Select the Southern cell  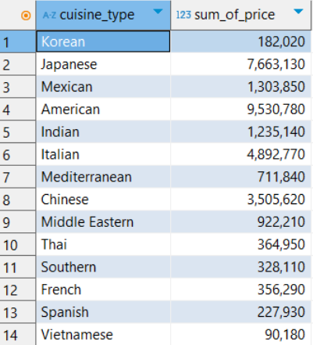coord(103,267)
